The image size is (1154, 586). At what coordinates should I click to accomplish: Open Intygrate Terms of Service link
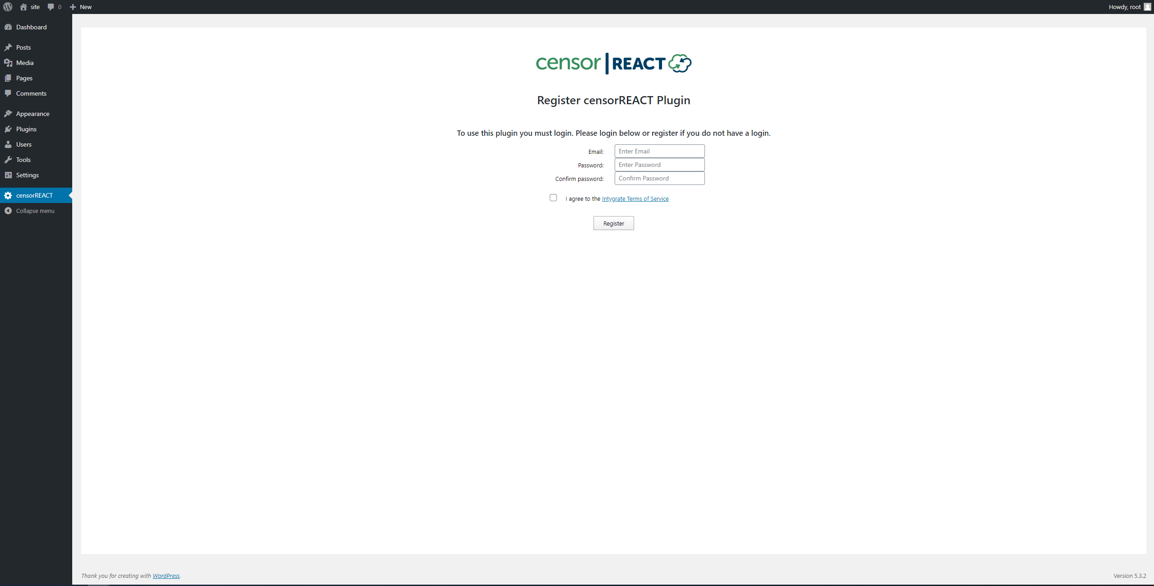click(635, 198)
